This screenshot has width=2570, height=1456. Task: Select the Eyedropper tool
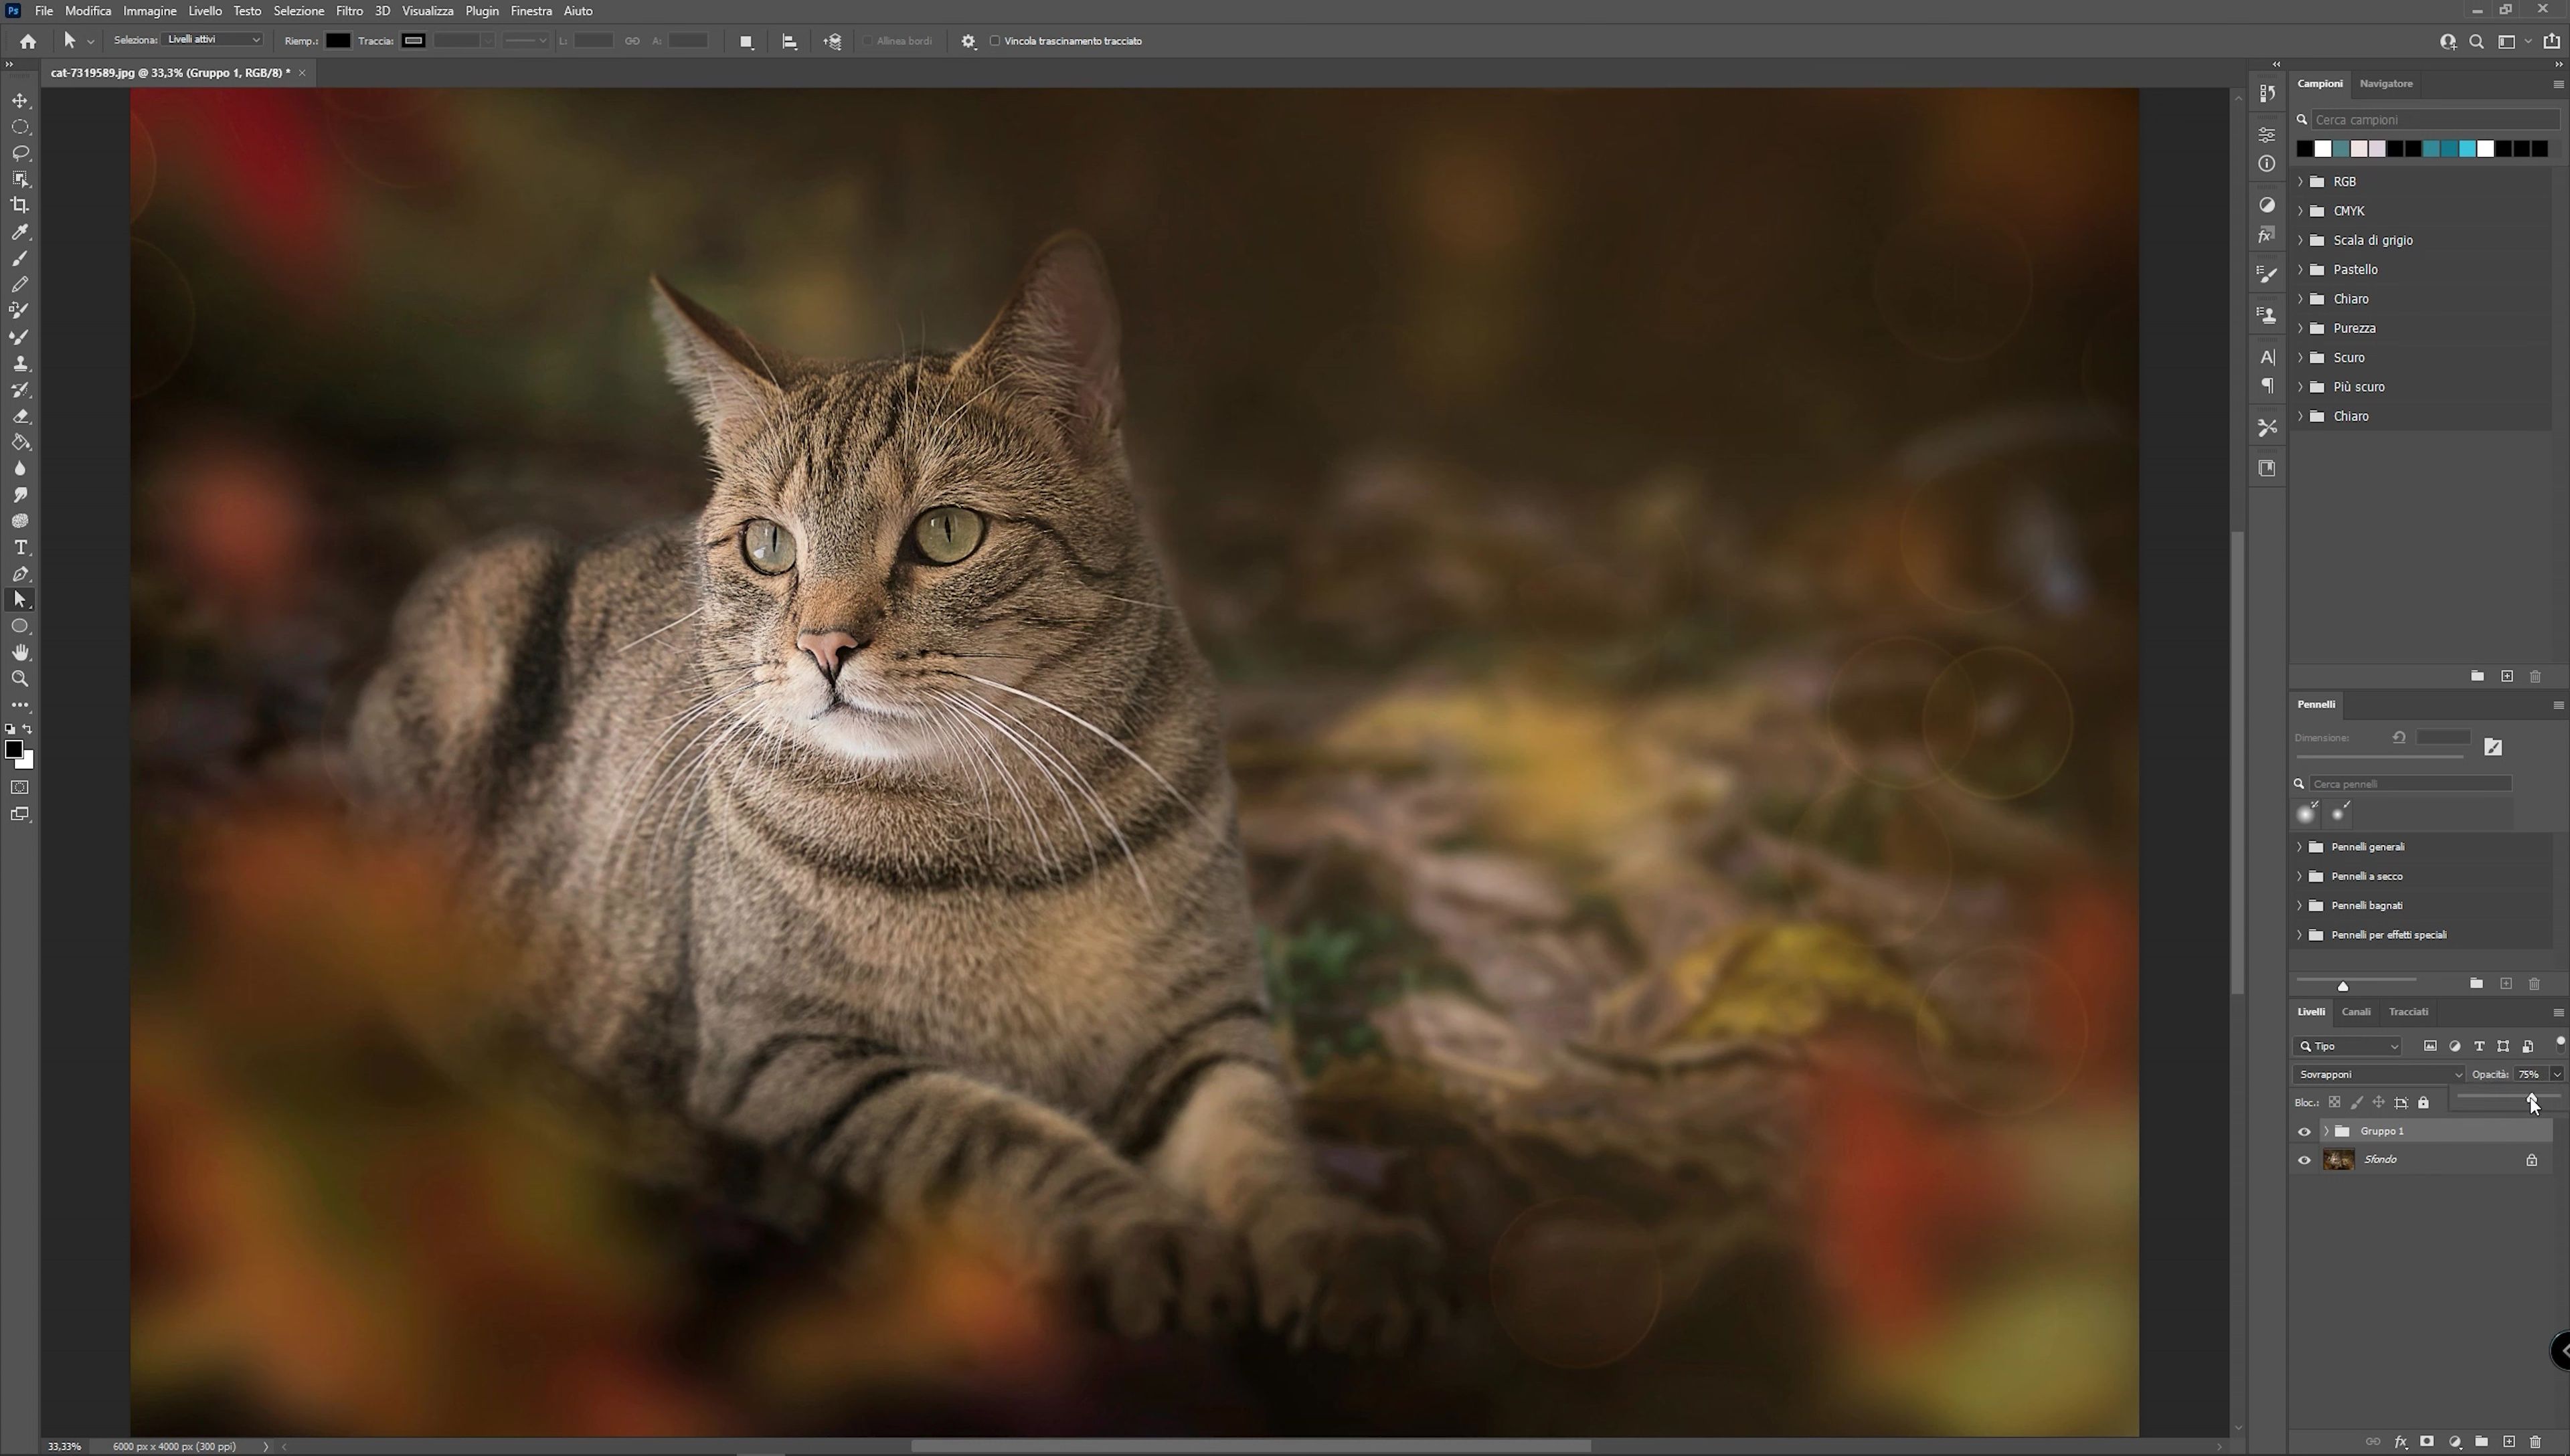click(x=20, y=232)
